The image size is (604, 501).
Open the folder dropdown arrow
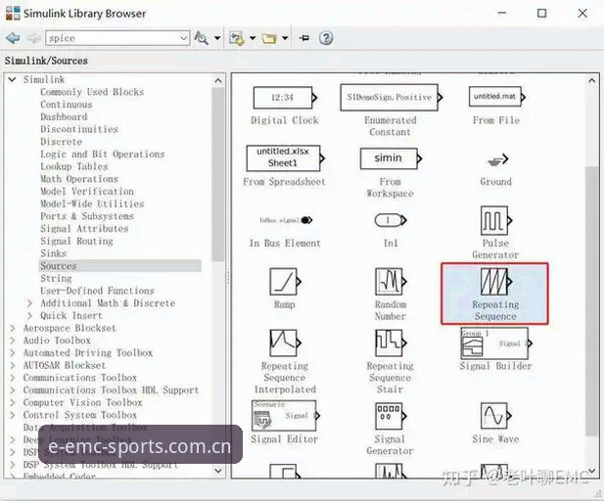[x=285, y=38]
